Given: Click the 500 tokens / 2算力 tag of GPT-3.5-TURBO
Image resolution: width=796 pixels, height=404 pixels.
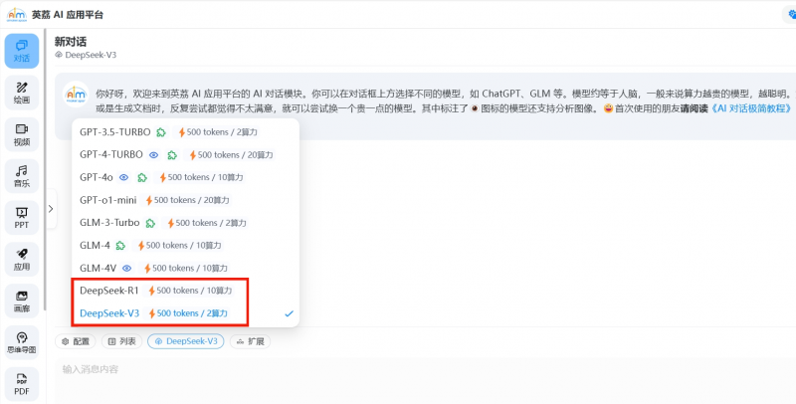Looking at the screenshot, I should [217, 132].
